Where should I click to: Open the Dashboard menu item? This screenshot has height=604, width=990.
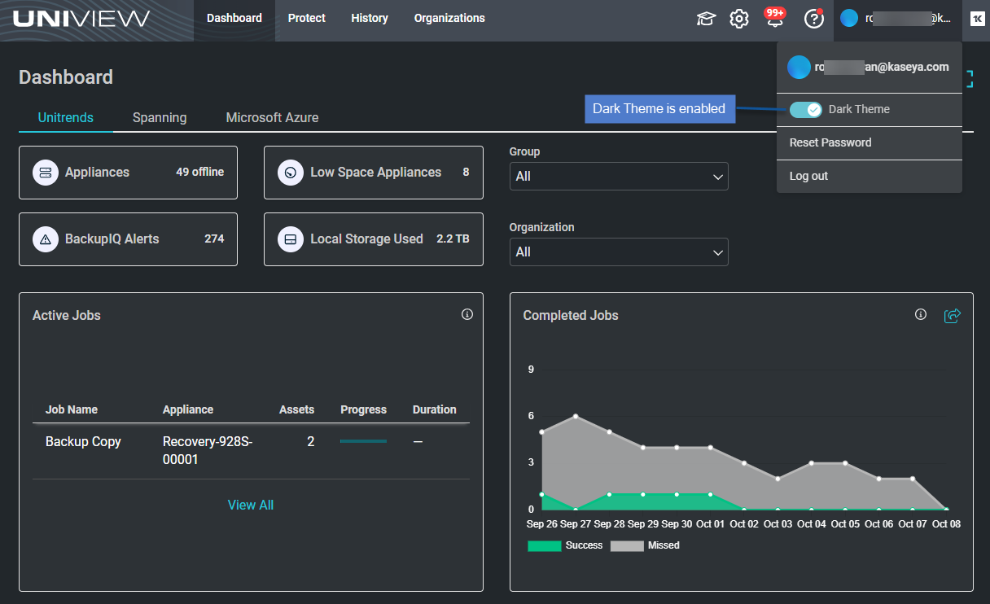click(234, 18)
